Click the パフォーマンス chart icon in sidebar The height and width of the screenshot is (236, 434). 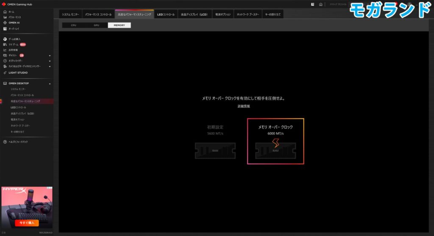point(5,17)
